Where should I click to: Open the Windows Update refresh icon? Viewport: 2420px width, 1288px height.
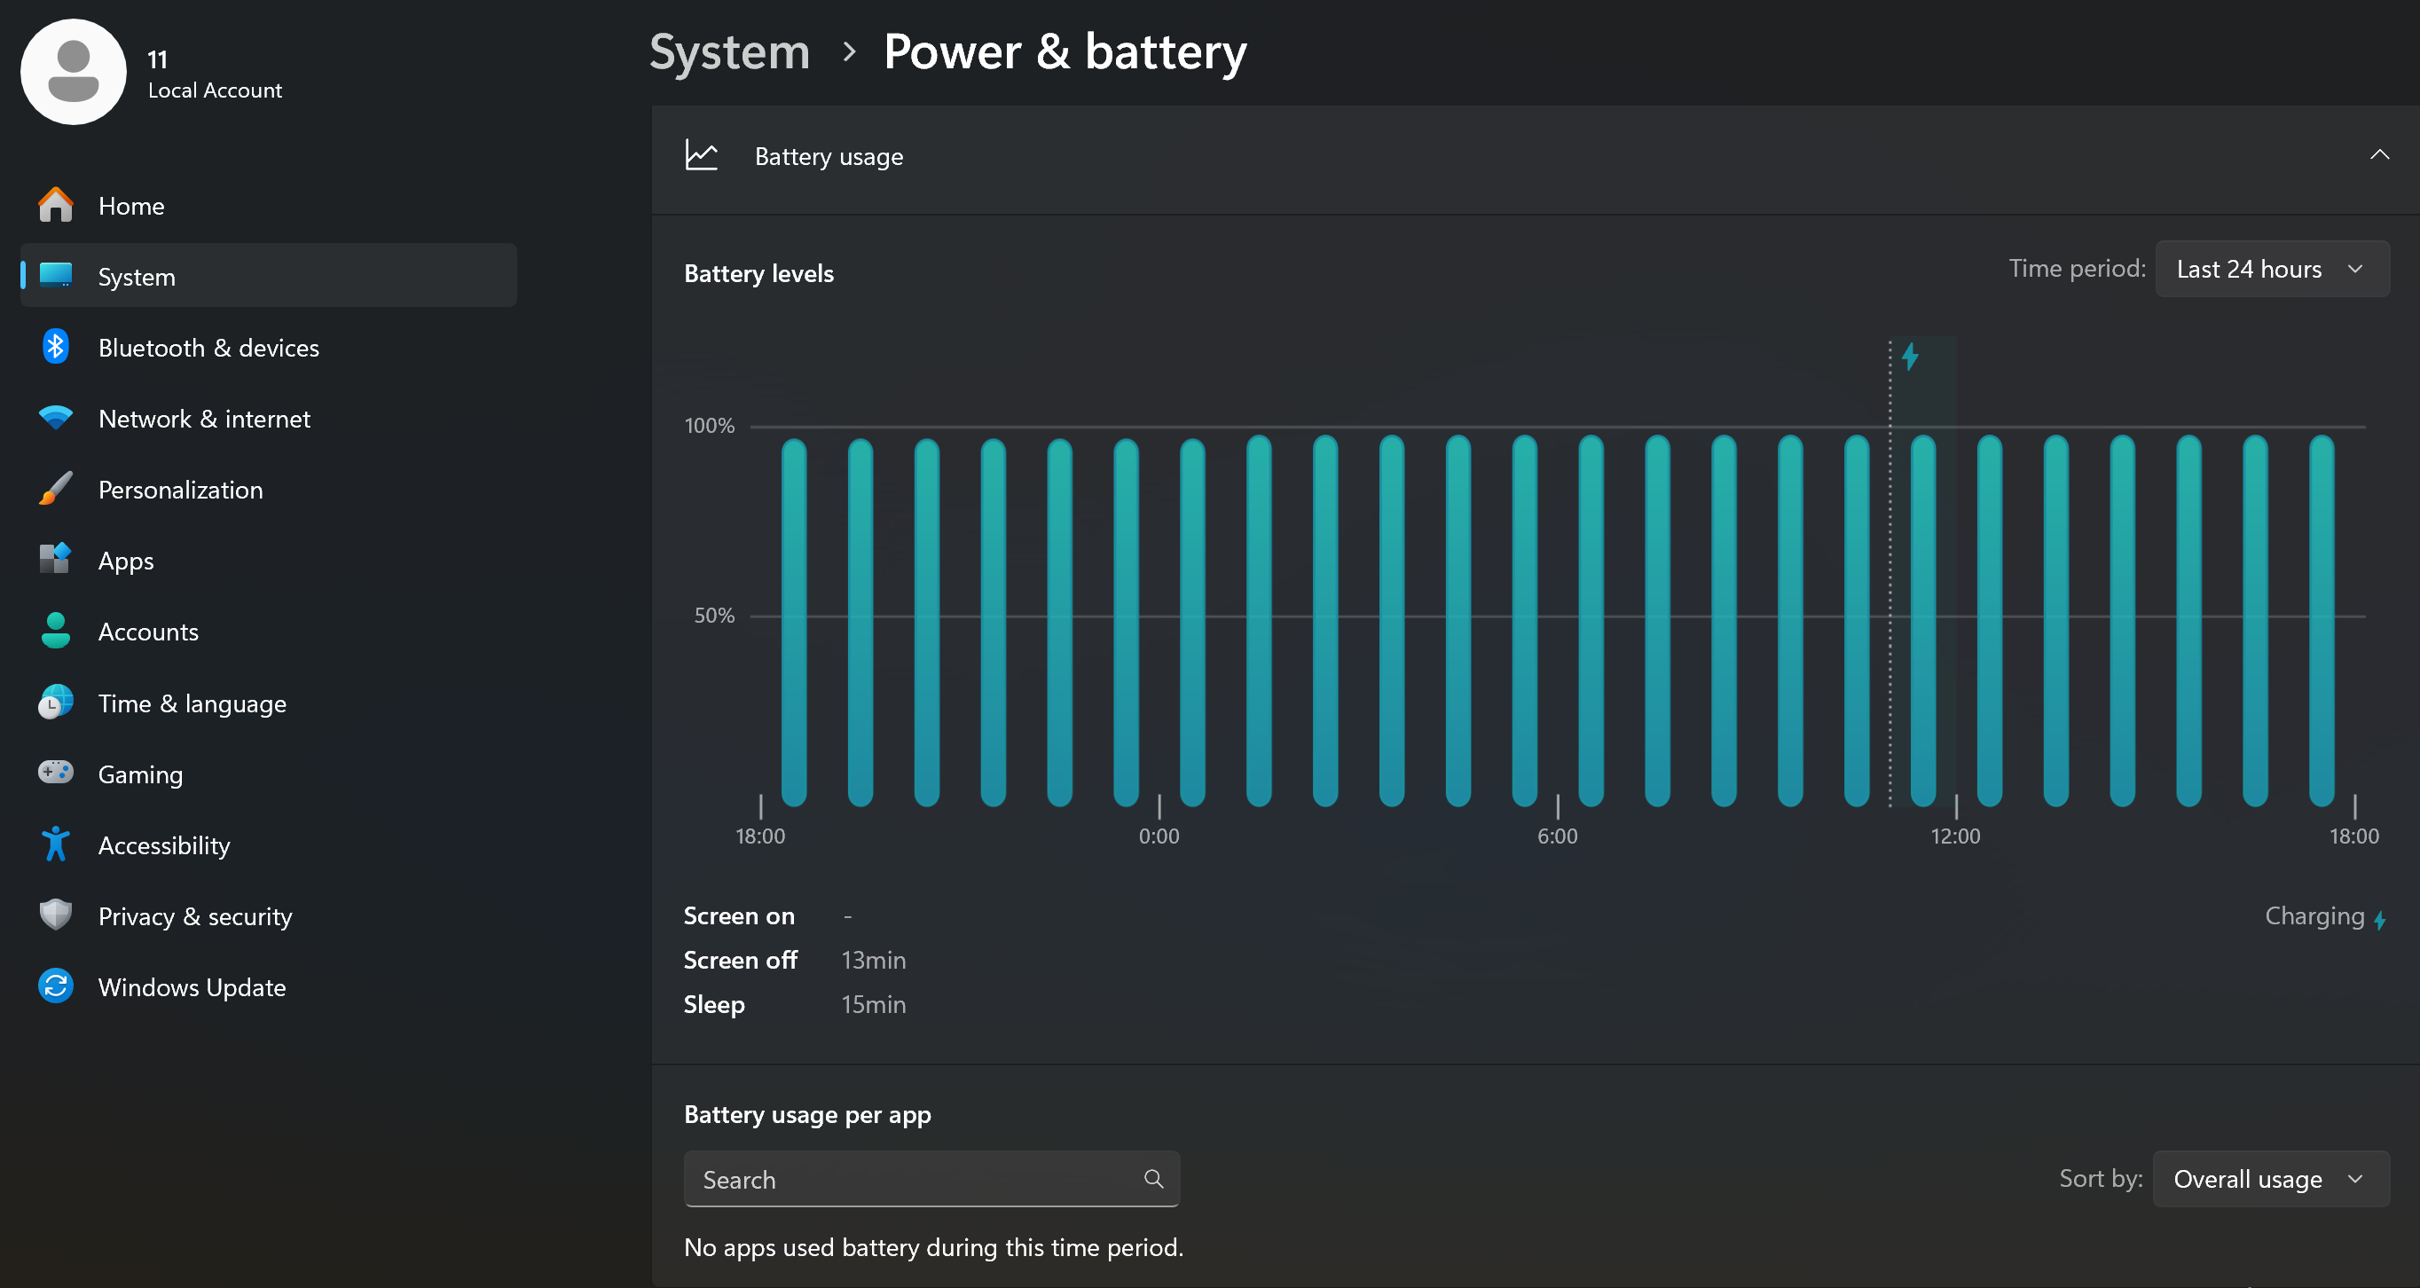[55, 986]
